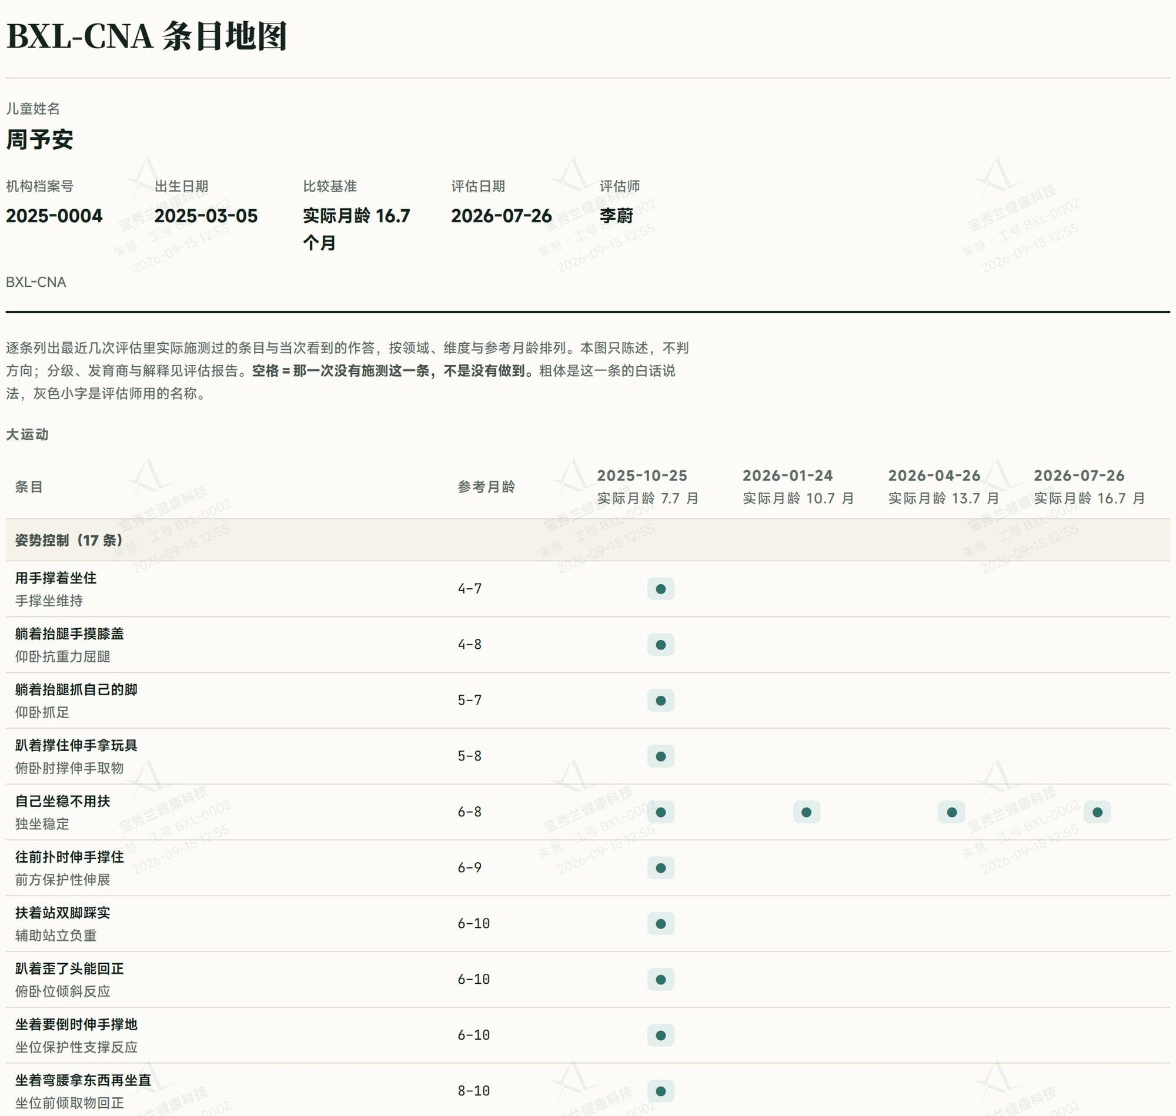
Task: Click the dot marker for 躺着抬腿抓自己的脚
Action: point(660,701)
